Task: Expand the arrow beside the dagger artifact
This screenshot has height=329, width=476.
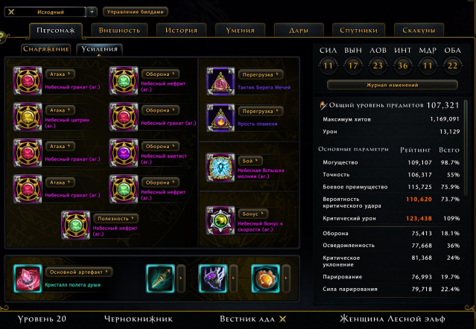Action: click(180, 278)
